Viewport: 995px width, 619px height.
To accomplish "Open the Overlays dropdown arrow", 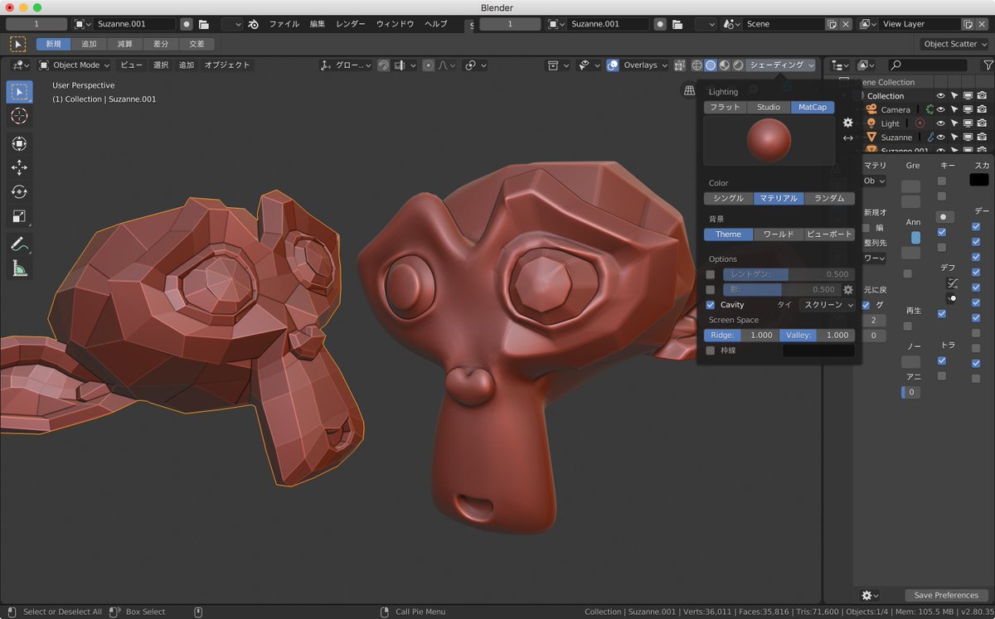I will coord(667,65).
